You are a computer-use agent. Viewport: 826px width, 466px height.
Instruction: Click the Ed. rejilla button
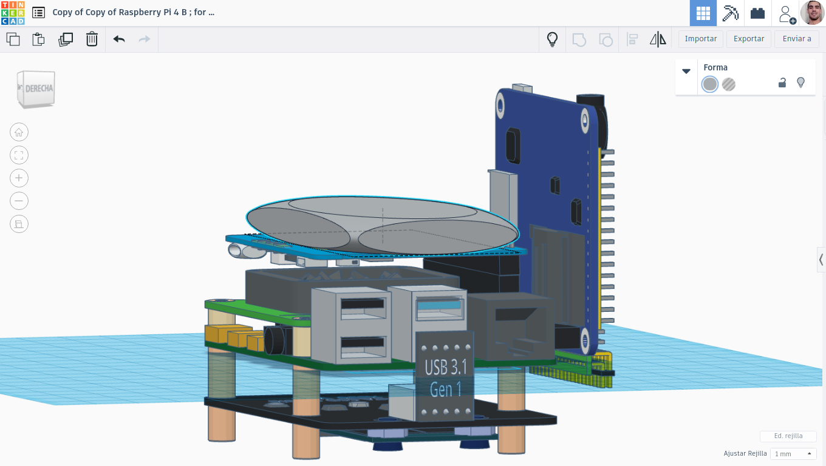click(788, 436)
